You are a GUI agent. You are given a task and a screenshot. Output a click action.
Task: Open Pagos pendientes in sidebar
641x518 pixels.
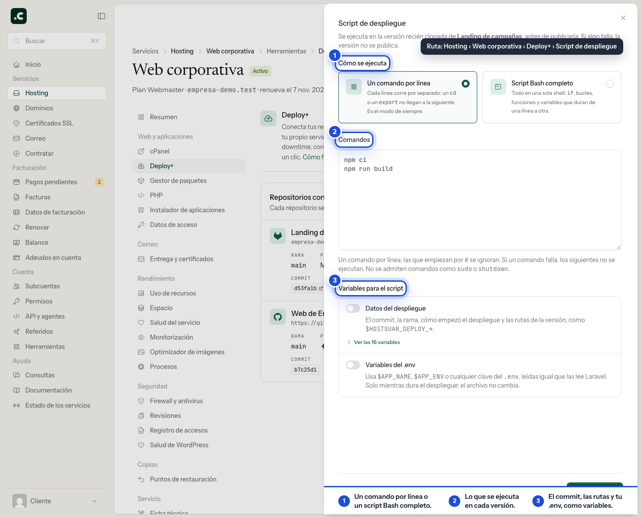click(x=57, y=182)
